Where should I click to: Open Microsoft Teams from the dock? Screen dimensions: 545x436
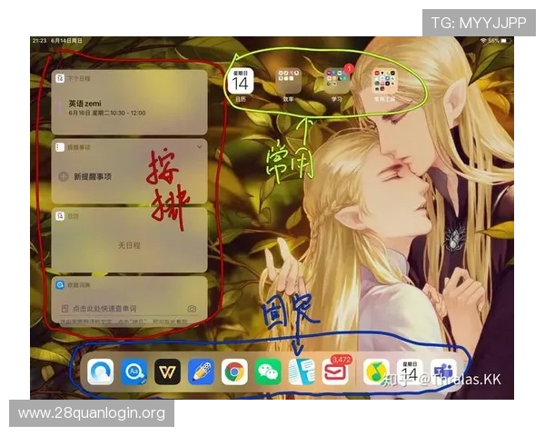click(x=443, y=372)
